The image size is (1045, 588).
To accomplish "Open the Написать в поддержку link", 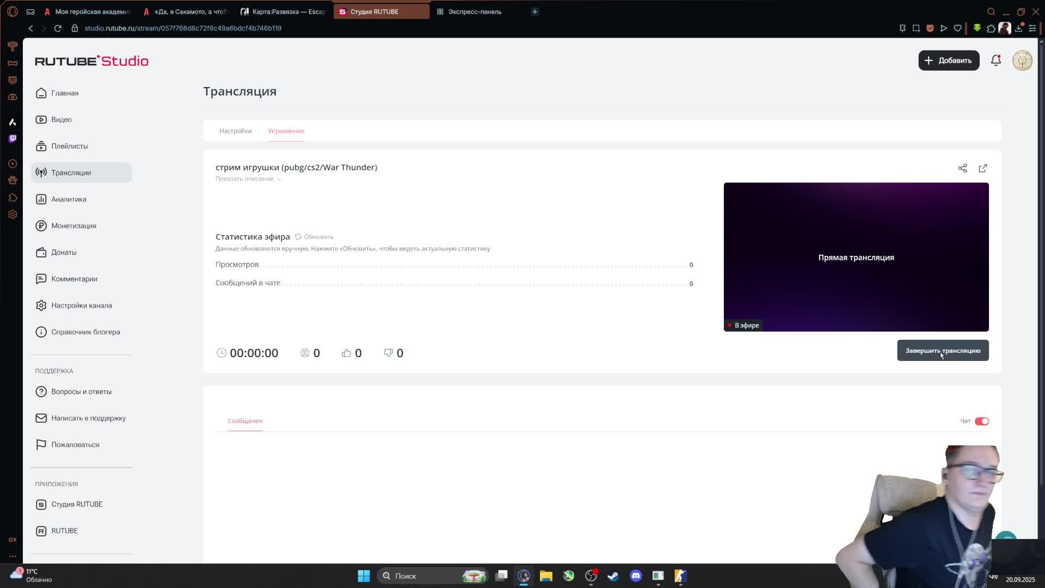I will 88,418.
